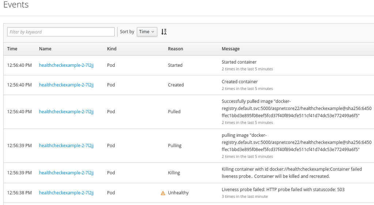Click the Events page heading
374x205 pixels.
[x=16, y=5]
